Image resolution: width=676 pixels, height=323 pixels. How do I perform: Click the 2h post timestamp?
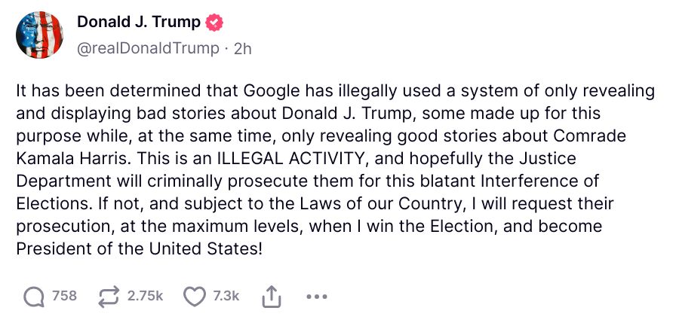pos(242,49)
